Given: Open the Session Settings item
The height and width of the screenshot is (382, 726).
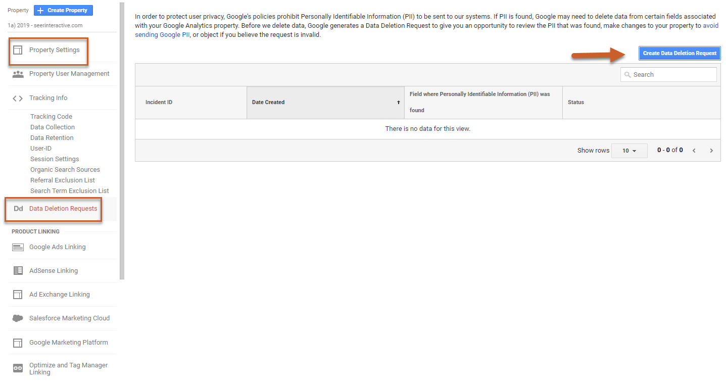Looking at the screenshot, I should click(x=55, y=159).
